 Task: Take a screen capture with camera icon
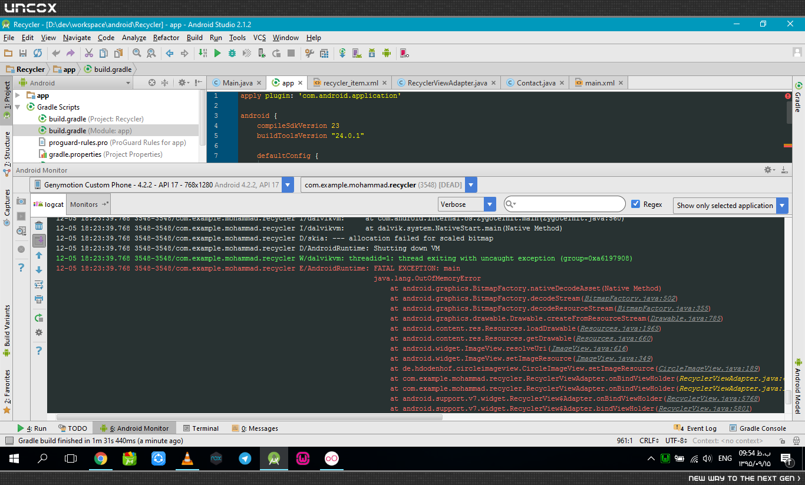(x=21, y=201)
